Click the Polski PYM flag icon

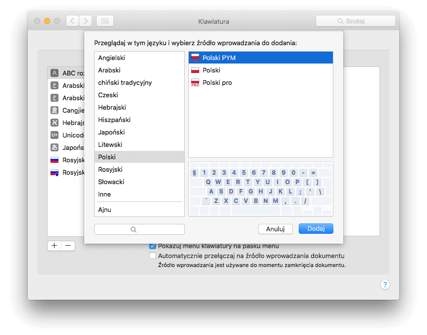(195, 58)
